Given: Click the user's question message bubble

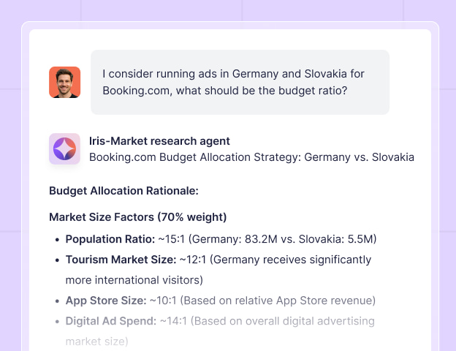Looking at the screenshot, I should [x=240, y=82].
